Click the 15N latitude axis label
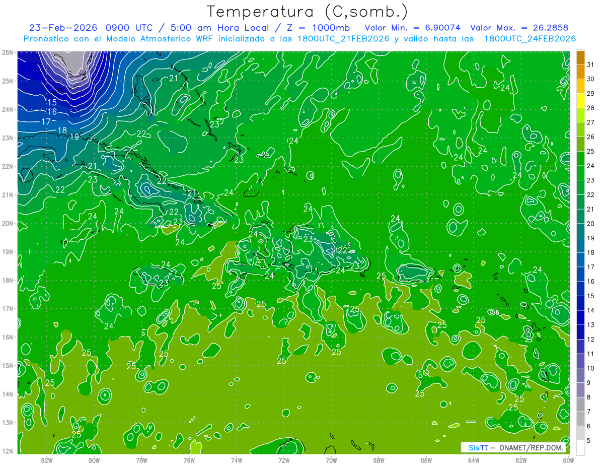 (x=7, y=366)
